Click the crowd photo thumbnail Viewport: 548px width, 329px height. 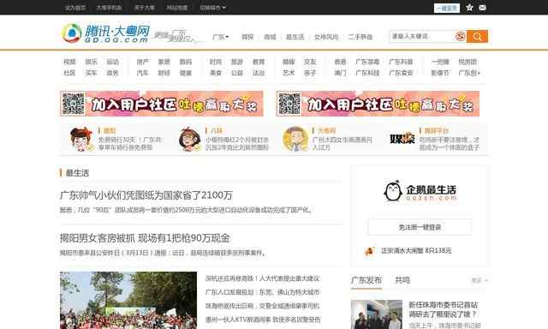point(128,301)
